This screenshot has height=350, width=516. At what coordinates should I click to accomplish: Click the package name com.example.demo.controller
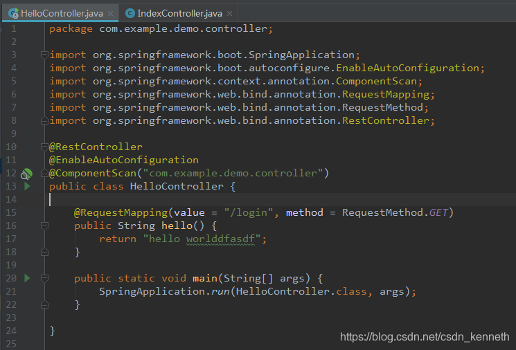(183, 28)
